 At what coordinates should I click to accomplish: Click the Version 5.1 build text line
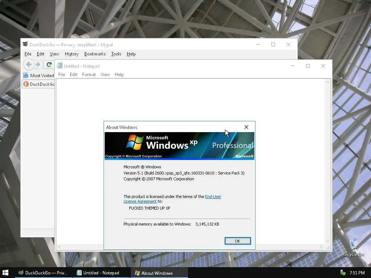(x=184, y=173)
